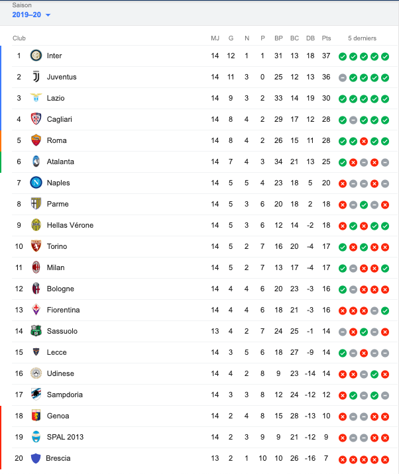Click the Roma club crest
Screen dimensions: 399x474
coord(36,140)
